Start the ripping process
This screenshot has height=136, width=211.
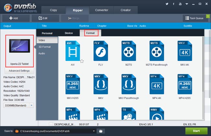[x=196, y=131]
